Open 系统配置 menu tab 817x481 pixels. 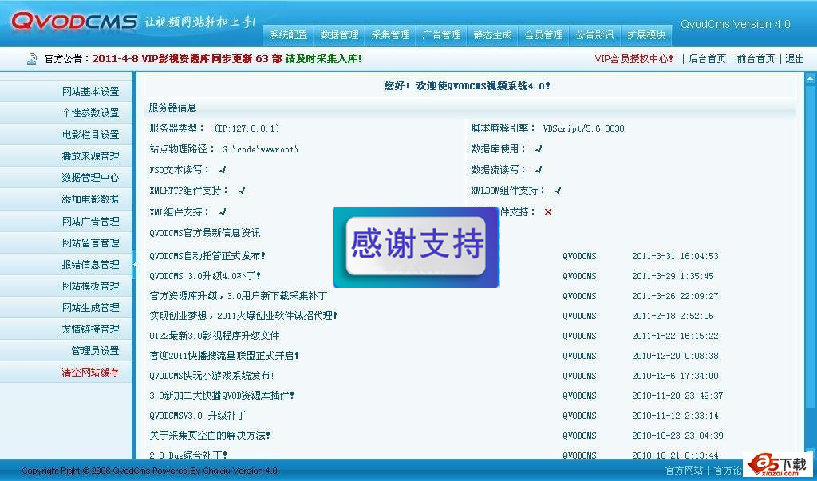[289, 35]
